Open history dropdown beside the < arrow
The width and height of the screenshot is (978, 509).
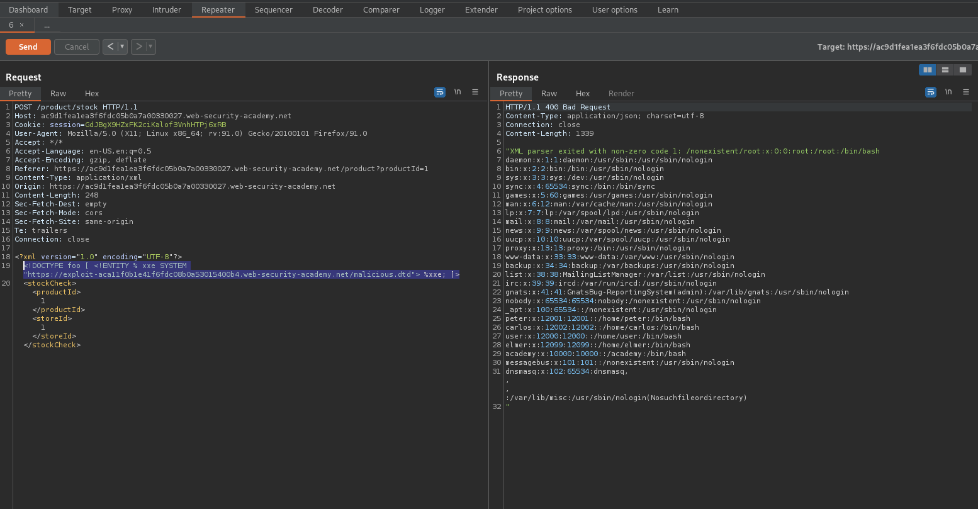click(123, 47)
